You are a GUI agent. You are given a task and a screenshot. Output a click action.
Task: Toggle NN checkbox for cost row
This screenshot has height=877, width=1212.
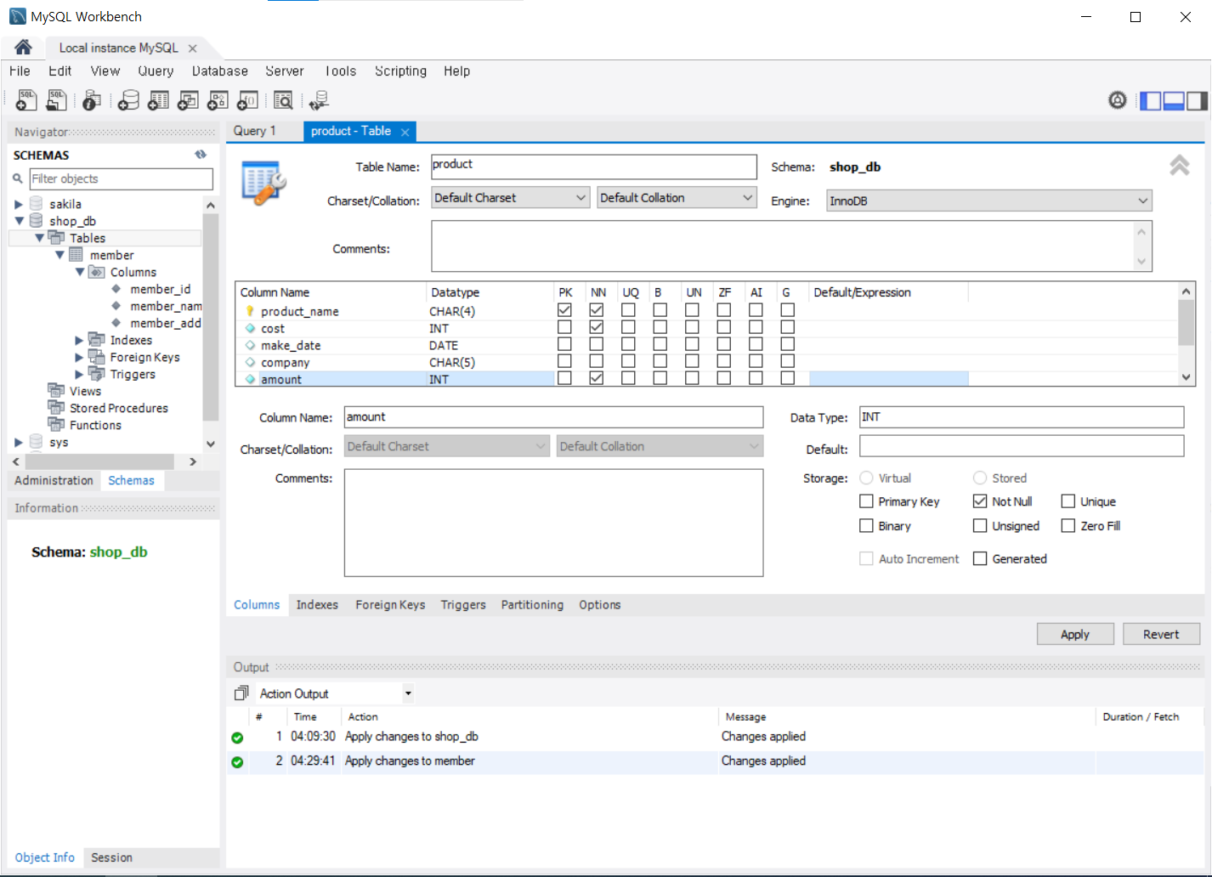tap(597, 327)
